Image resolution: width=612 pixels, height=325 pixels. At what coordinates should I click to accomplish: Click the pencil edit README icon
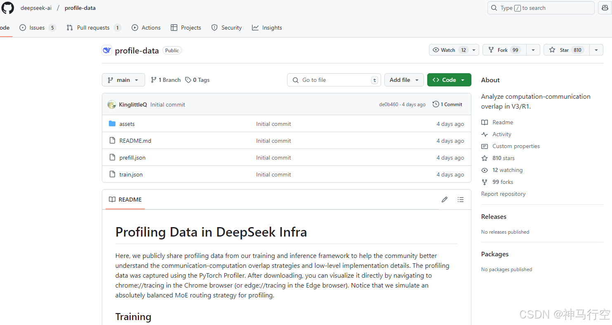click(444, 200)
